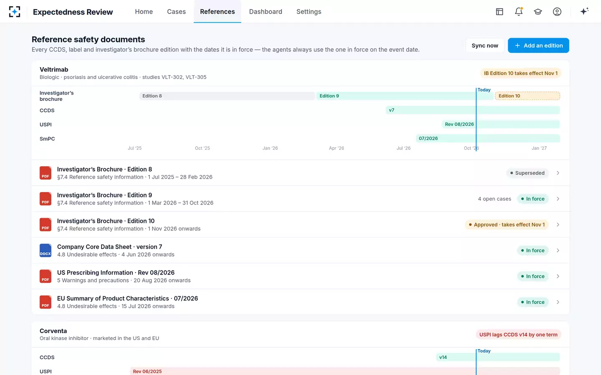Select the Edition 8 timeline bar

pyautogui.click(x=227, y=96)
